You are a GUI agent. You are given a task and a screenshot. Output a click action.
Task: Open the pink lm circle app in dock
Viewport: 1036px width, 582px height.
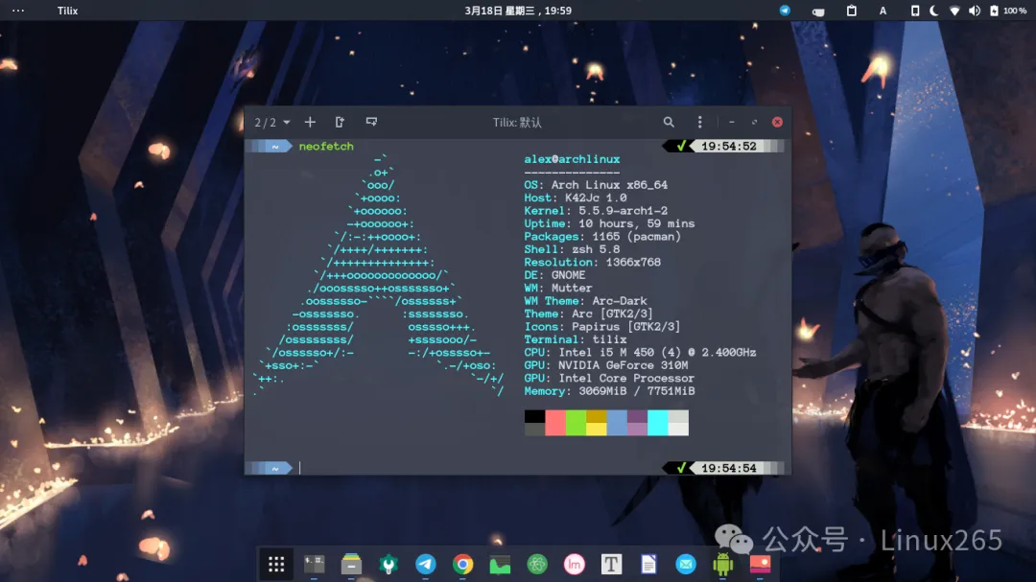575,564
